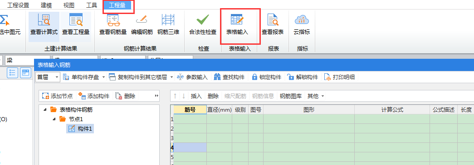Click 解锁构件 unlock button
Screen dimensions: 474x165
click(303, 77)
